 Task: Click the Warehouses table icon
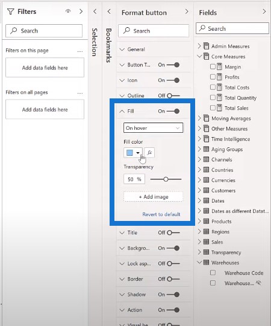pyautogui.click(x=206, y=262)
